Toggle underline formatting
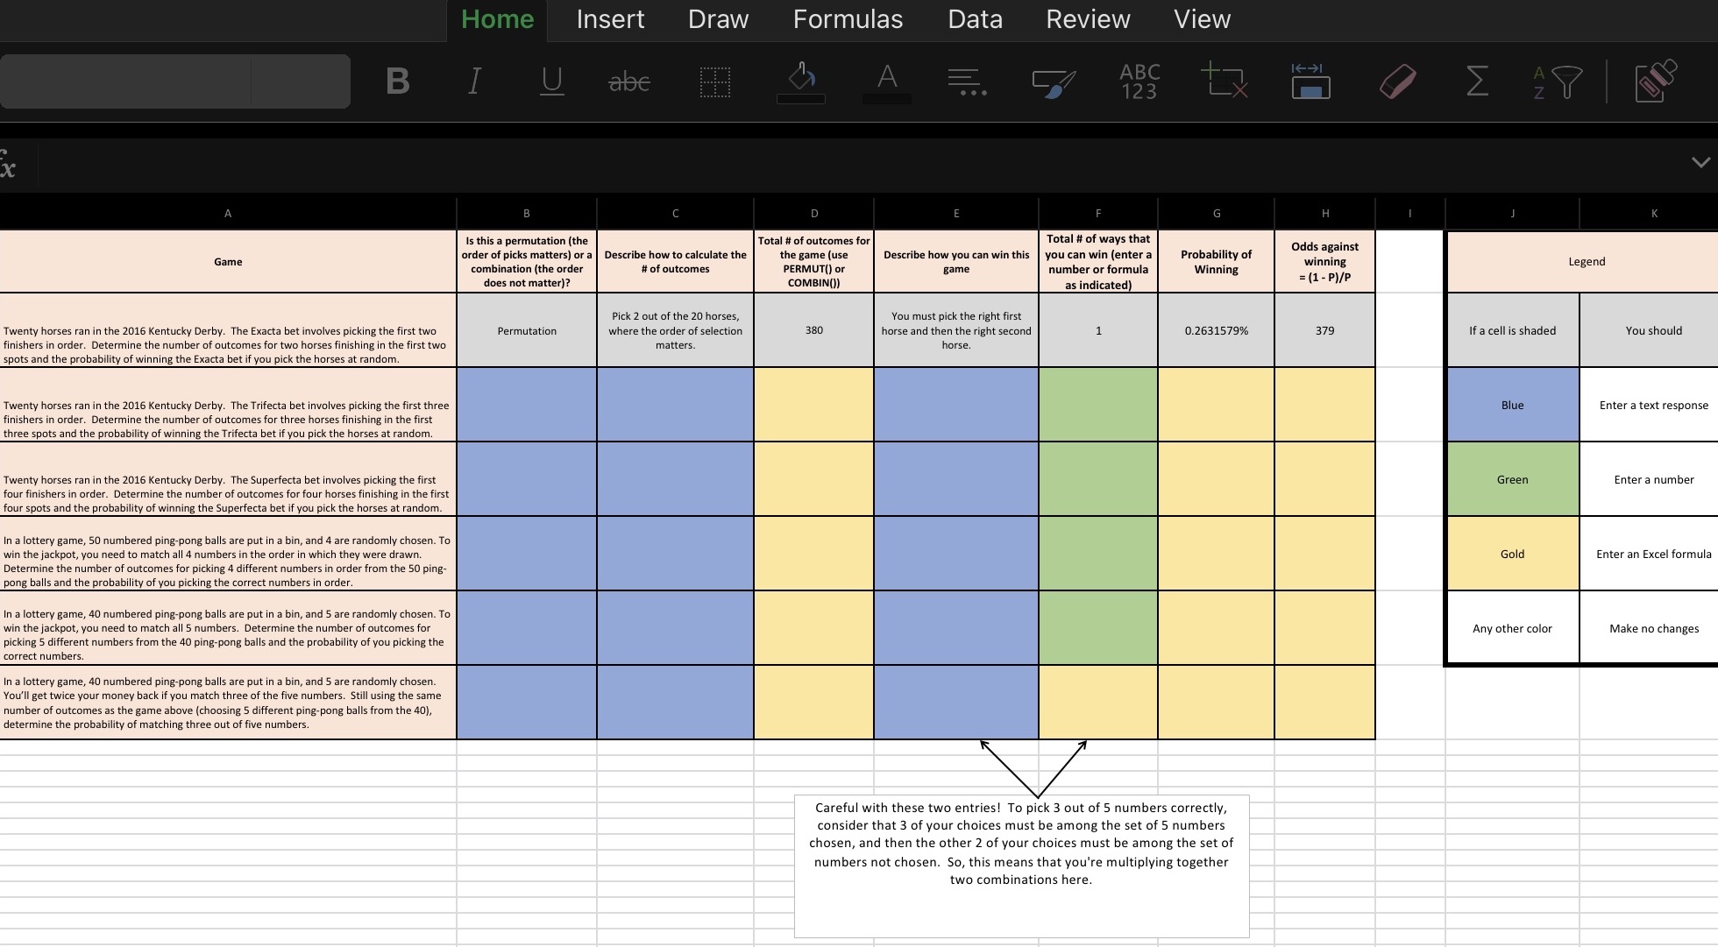Viewport: 1718px width, 947px height. click(550, 81)
